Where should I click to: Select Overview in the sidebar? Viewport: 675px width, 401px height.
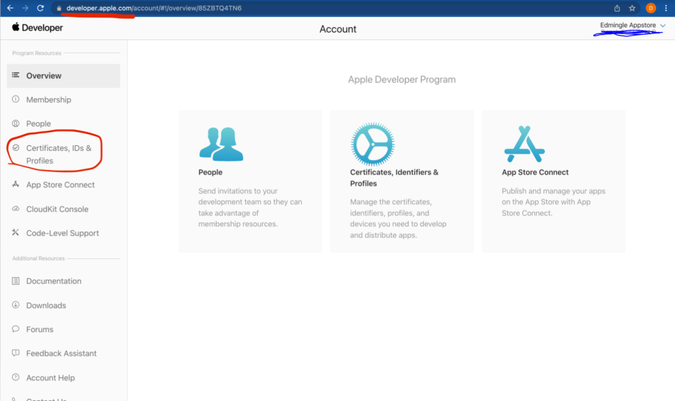[x=63, y=76]
